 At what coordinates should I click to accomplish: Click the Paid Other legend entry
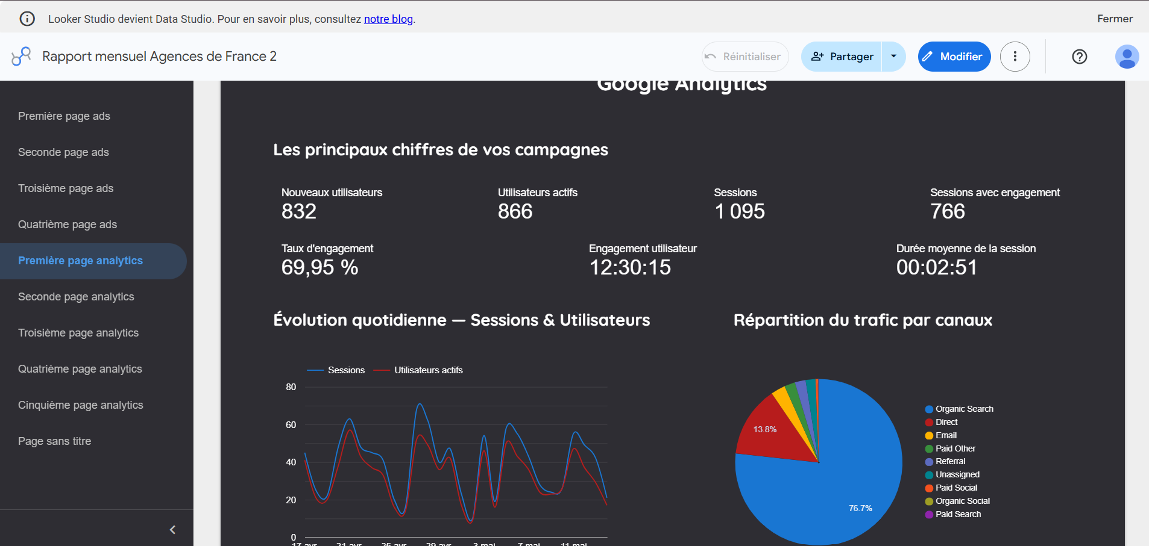[x=951, y=449]
